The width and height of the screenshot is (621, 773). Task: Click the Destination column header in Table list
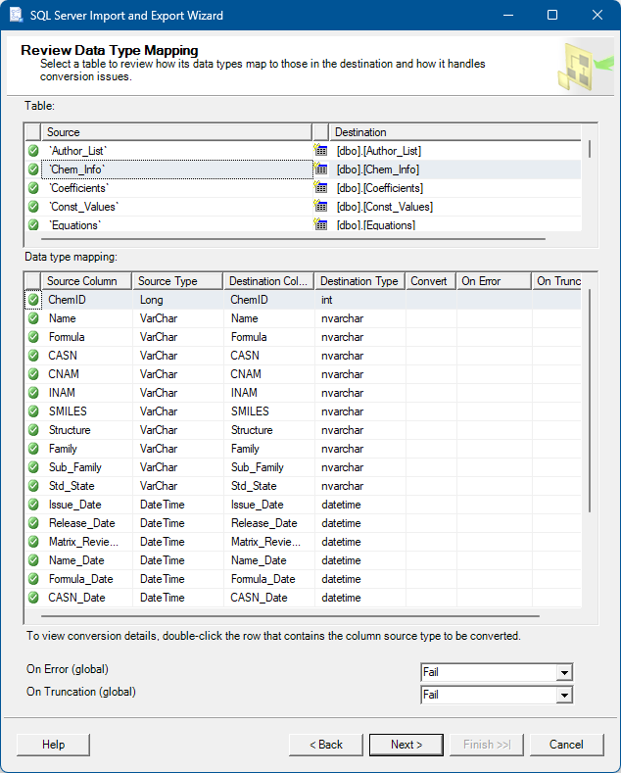point(455,132)
